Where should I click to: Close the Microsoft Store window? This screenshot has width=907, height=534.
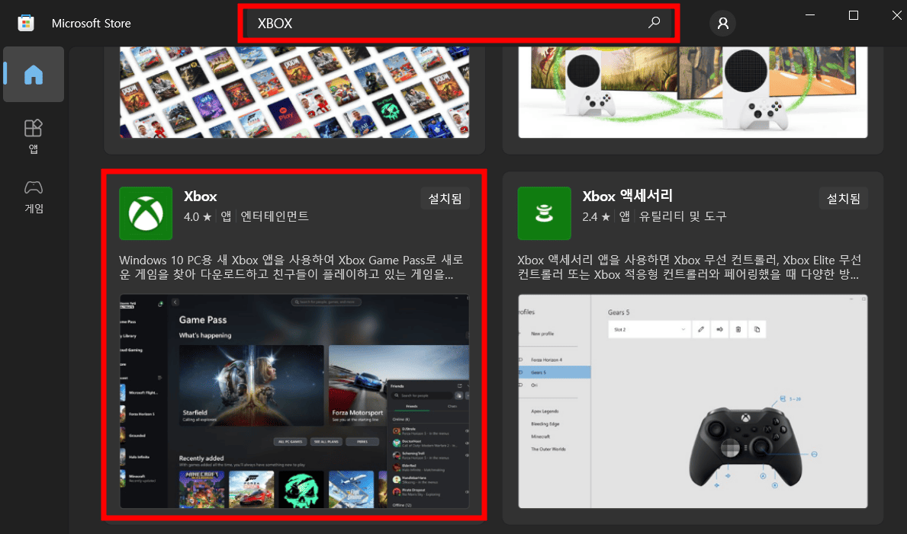pyautogui.click(x=896, y=15)
